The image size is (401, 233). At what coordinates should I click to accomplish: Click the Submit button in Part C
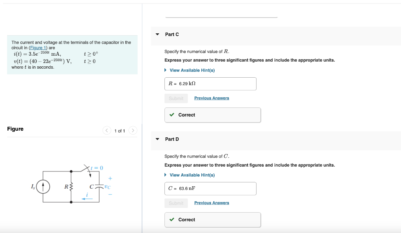point(176,98)
